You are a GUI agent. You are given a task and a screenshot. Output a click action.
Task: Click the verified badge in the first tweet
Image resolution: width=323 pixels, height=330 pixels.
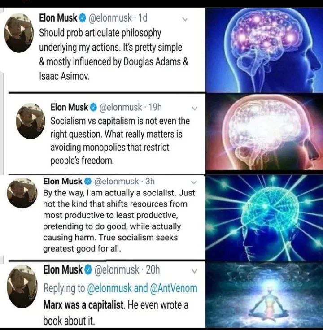[83, 18]
